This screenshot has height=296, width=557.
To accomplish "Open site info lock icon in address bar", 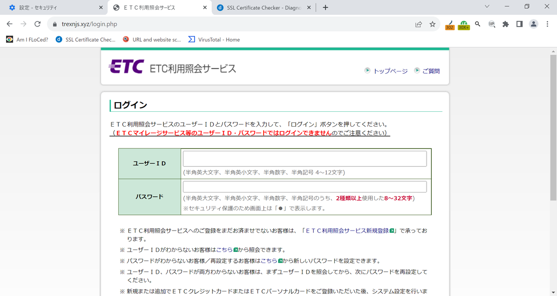I will [55, 24].
